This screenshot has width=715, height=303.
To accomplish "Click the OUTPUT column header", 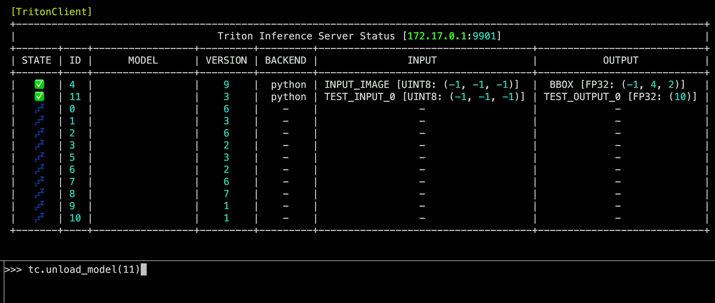I will (x=621, y=60).
